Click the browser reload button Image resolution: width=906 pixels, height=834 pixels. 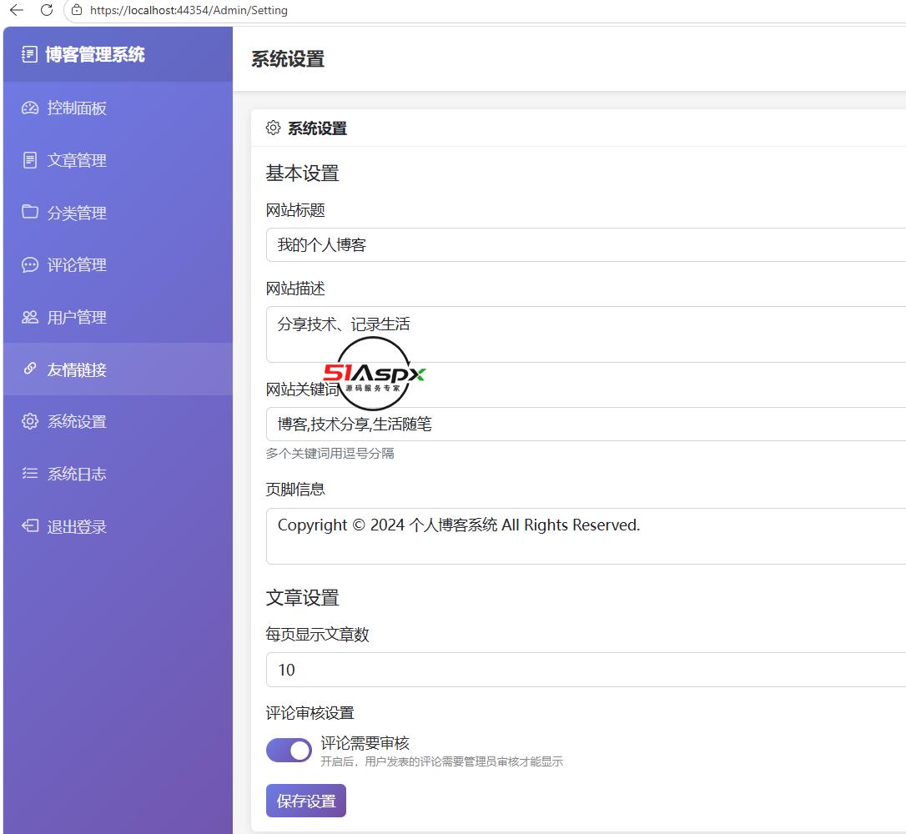[47, 10]
